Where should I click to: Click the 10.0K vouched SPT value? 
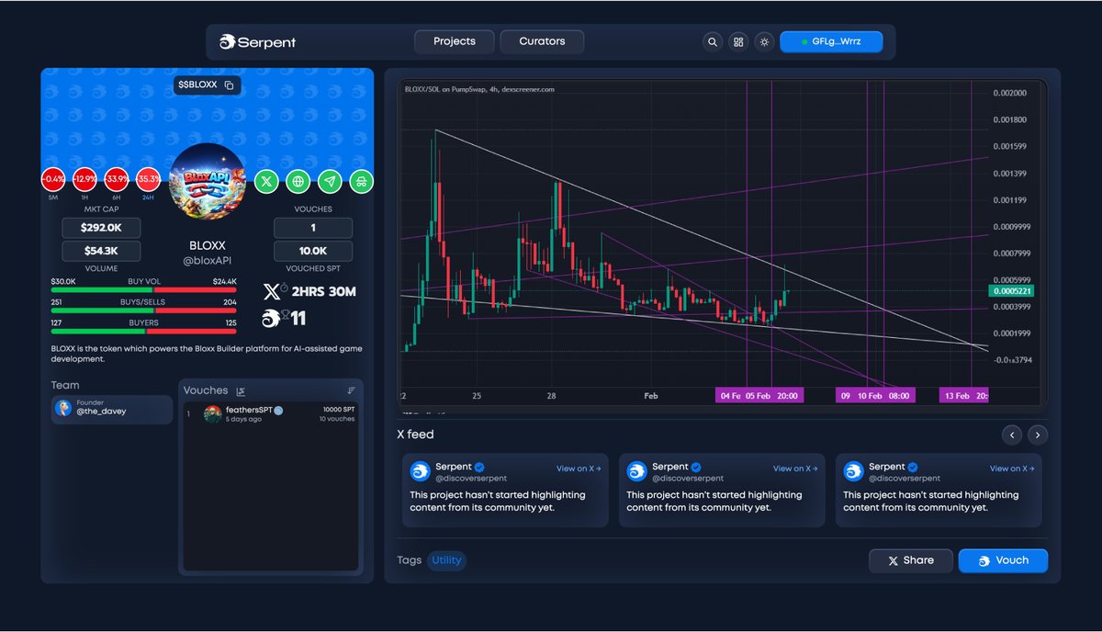pos(313,251)
